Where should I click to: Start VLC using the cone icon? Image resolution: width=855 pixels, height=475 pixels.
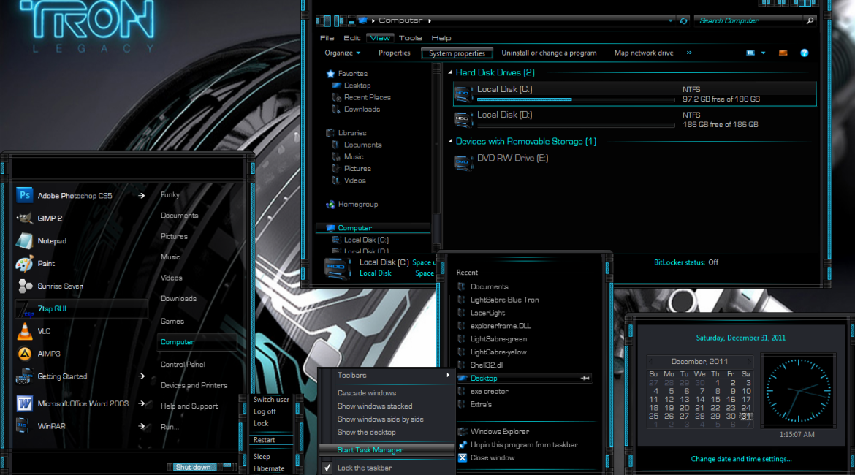[25, 331]
